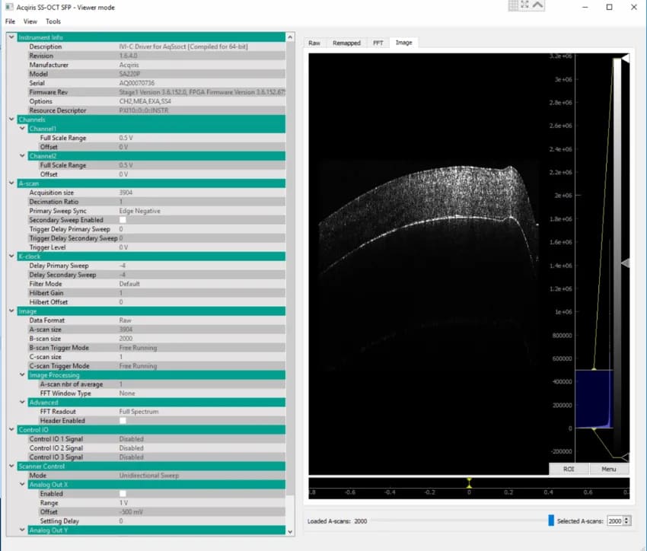The width and height of the screenshot is (647, 551).
Task: Click the scroll-down arrow of the properties panel
Action: click(x=289, y=530)
